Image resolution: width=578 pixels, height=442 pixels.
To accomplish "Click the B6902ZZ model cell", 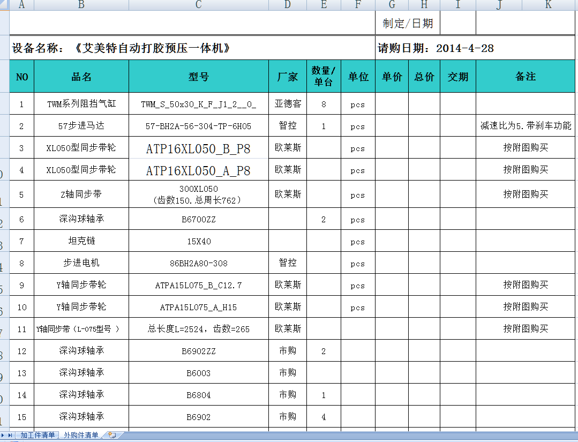I will 199,351.
